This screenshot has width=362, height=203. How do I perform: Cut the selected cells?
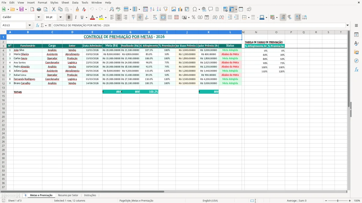pos(54,9)
